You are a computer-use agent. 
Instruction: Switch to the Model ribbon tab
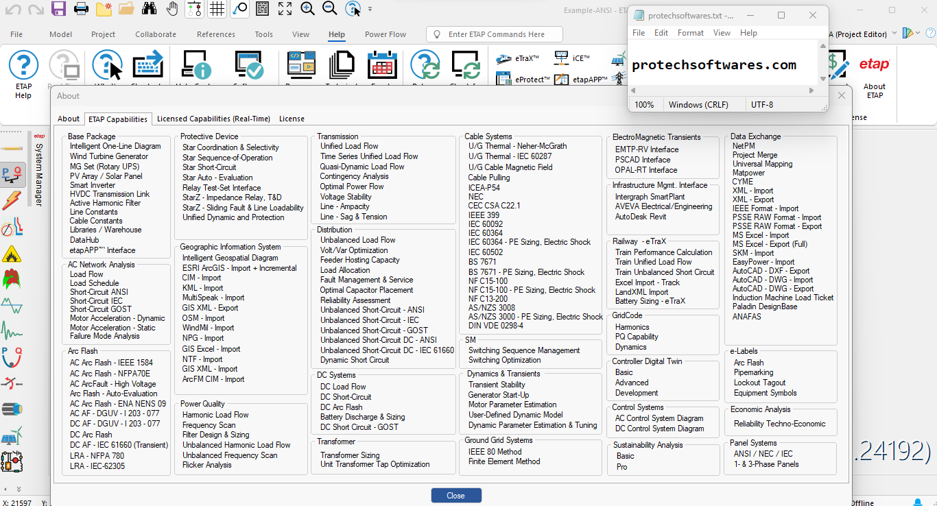coord(60,34)
